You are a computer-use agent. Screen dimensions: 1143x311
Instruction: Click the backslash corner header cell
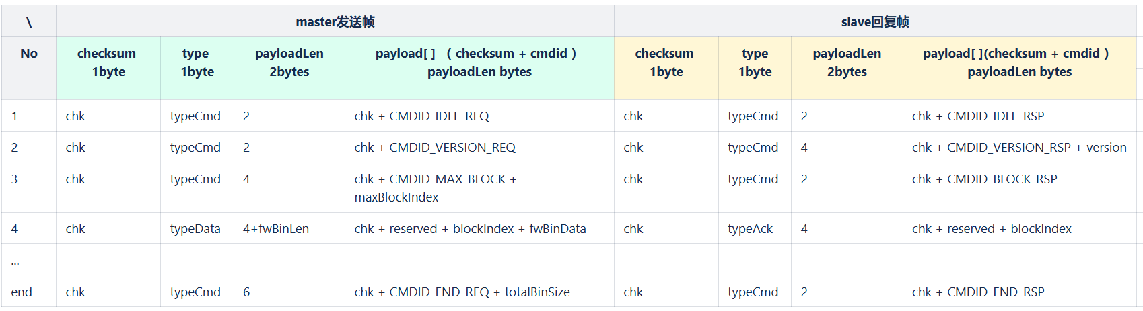[x=29, y=21]
